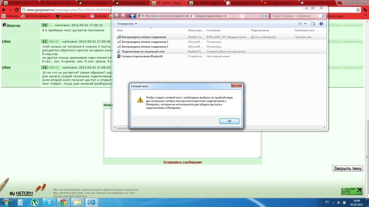Expand the view options dropdown arrow
The width and height of the screenshot is (369, 207).
(305, 24)
